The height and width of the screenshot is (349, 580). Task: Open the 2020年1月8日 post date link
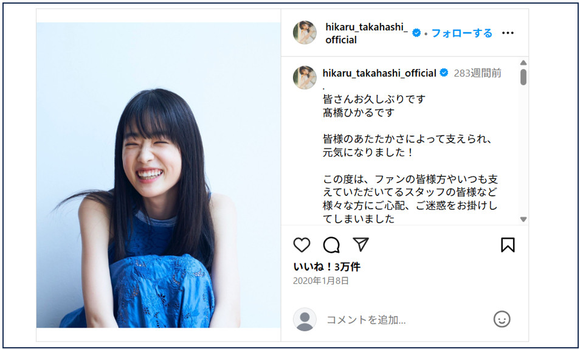[x=320, y=281]
